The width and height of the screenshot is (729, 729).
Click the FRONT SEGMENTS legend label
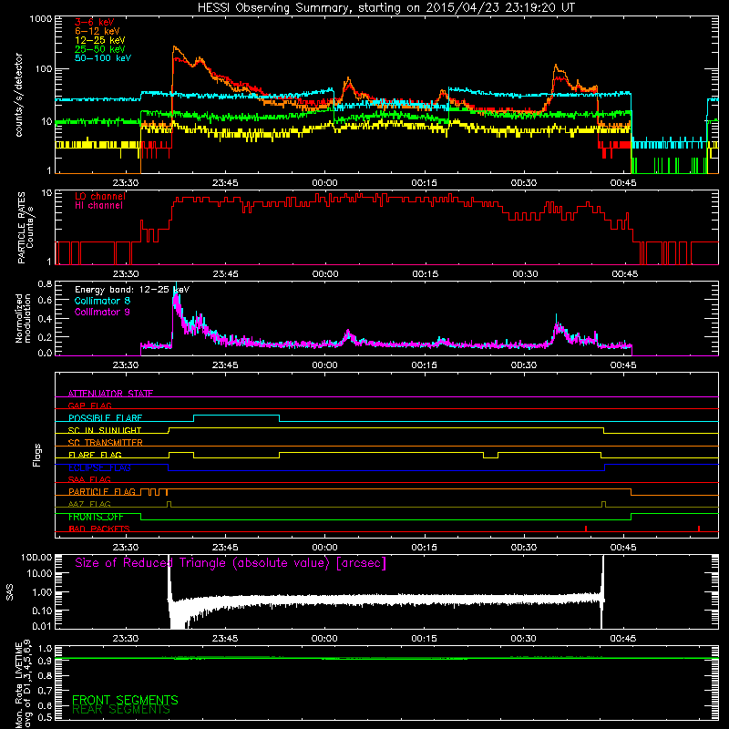point(125,700)
